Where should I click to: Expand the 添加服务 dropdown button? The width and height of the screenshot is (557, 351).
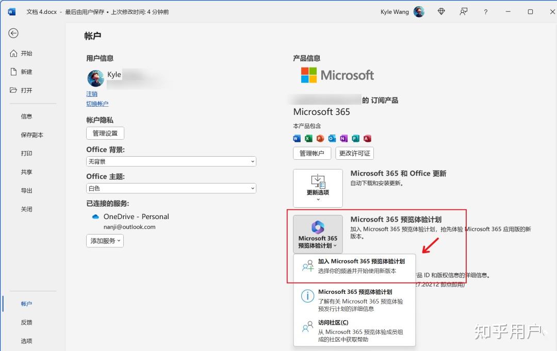coord(105,241)
